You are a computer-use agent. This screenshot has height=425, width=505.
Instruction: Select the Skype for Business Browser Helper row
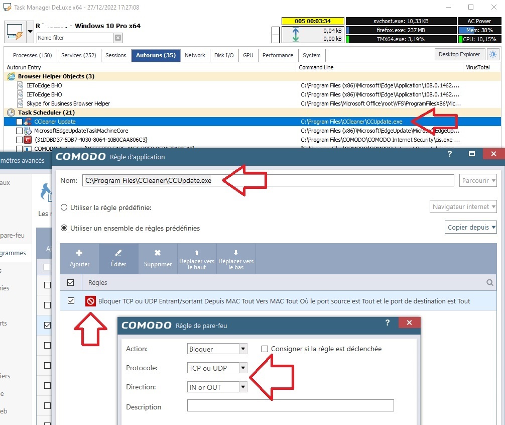(252, 103)
